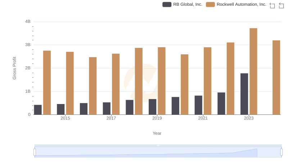Screen dimensions: 288x166
Task: Click the 2017 Rockwell Automation tan bar
Action: point(116,84)
